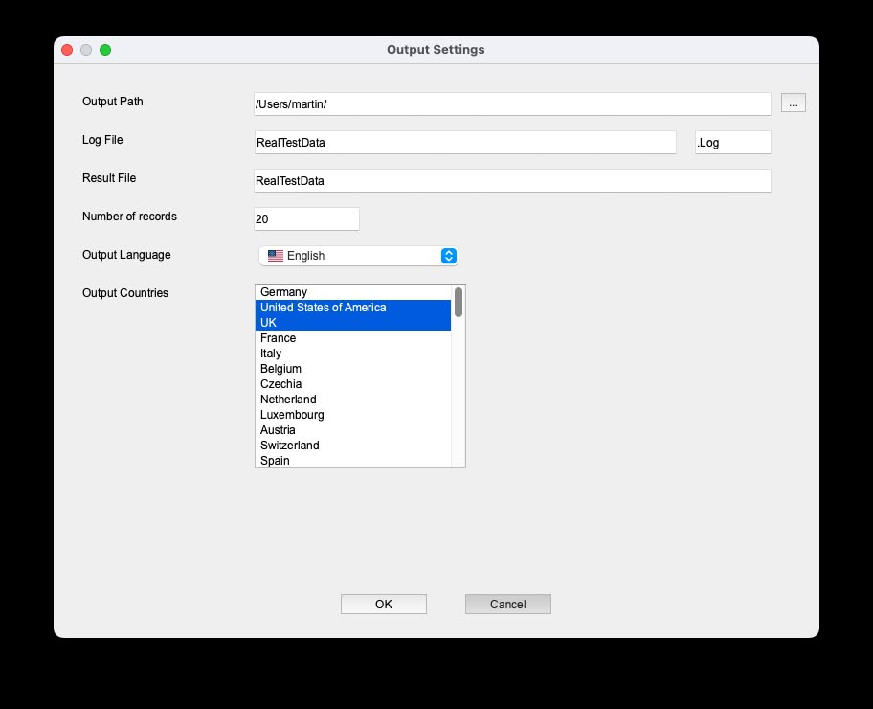Click the dropdown stepper arrows beside English
The width and height of the screenshot is (873, 709).
449,255
